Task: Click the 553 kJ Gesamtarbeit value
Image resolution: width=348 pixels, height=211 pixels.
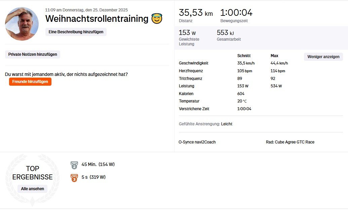Action: (x=225, y=33)
